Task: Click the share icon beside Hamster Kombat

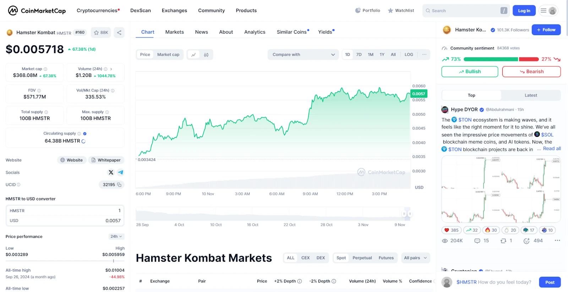Action: point(119,33)
